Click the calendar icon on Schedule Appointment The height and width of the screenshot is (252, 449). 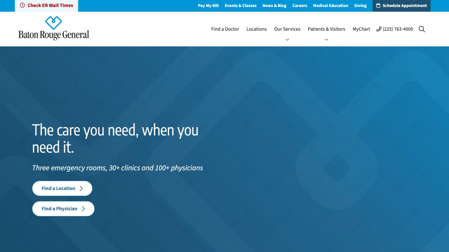[378, 5]
